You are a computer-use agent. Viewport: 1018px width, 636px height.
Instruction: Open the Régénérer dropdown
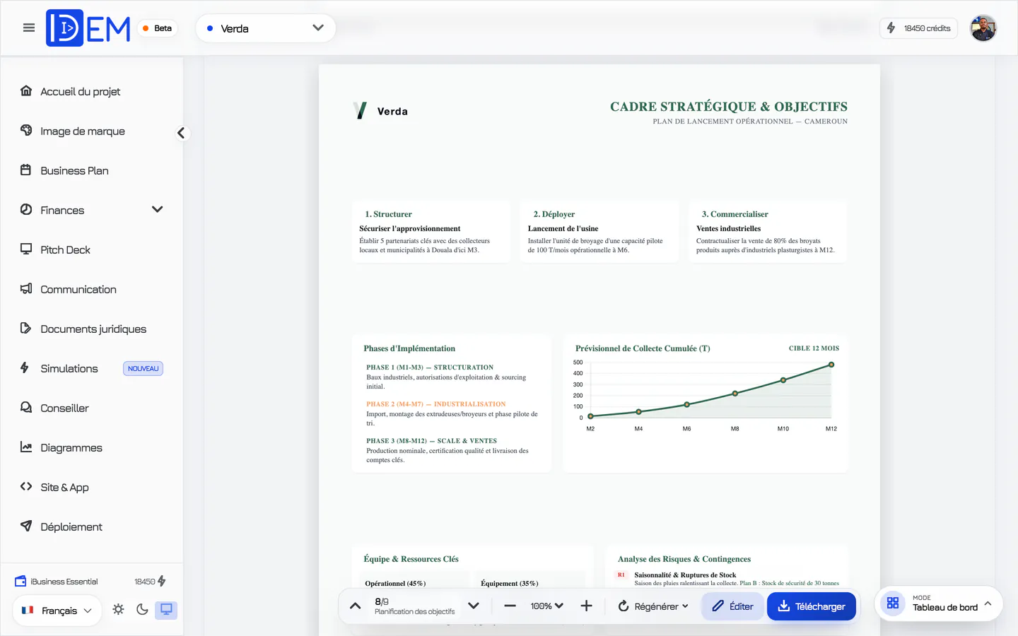653,606
